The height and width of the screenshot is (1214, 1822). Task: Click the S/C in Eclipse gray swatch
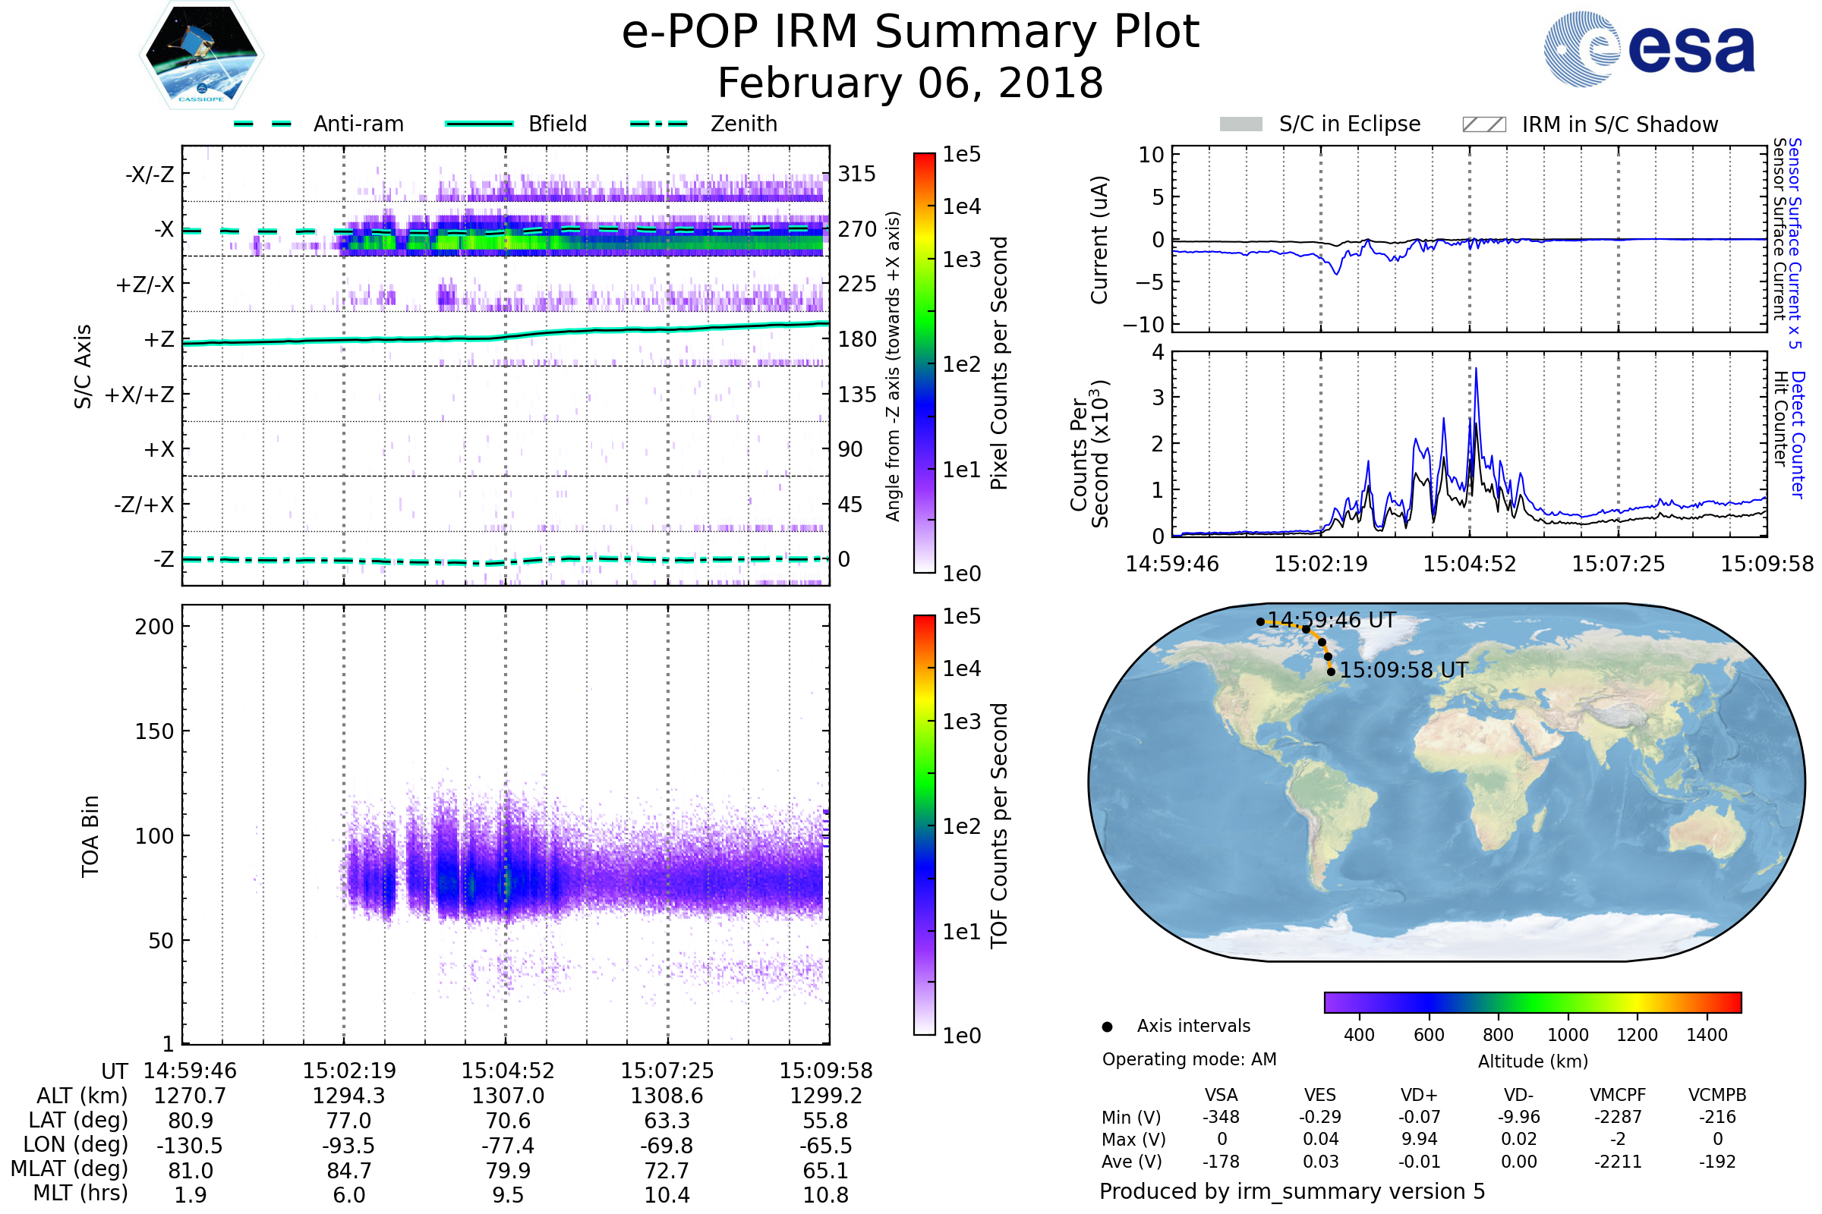pyautogui.click(x=1240, y=124)
